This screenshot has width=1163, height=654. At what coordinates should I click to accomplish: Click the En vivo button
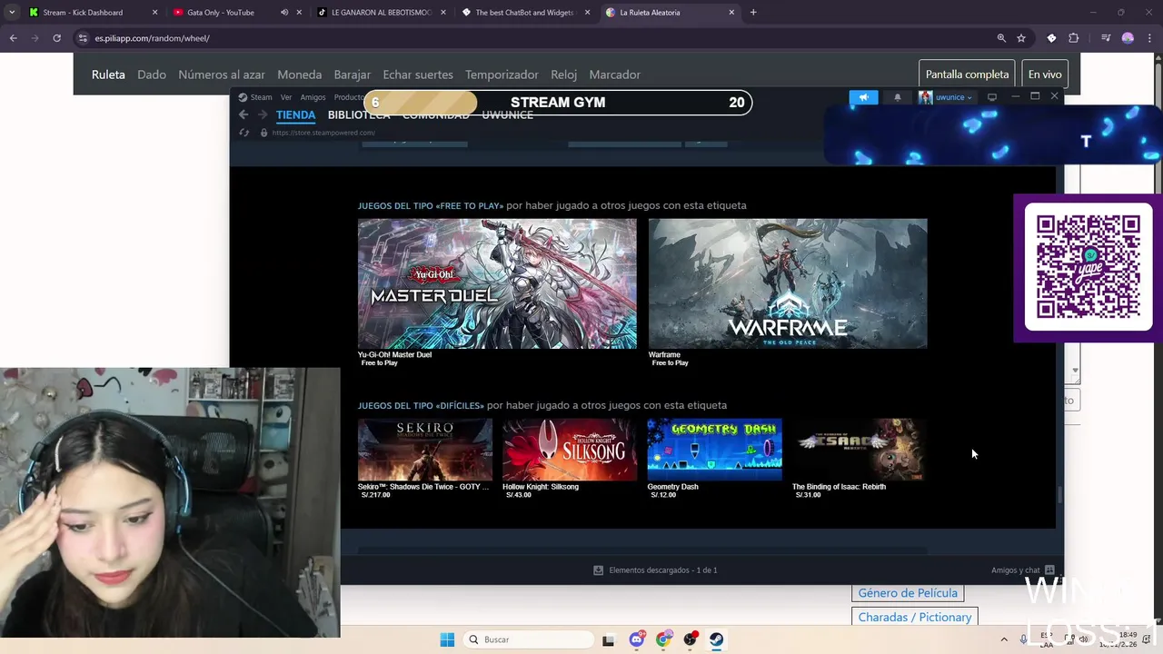pos(1045,74)
